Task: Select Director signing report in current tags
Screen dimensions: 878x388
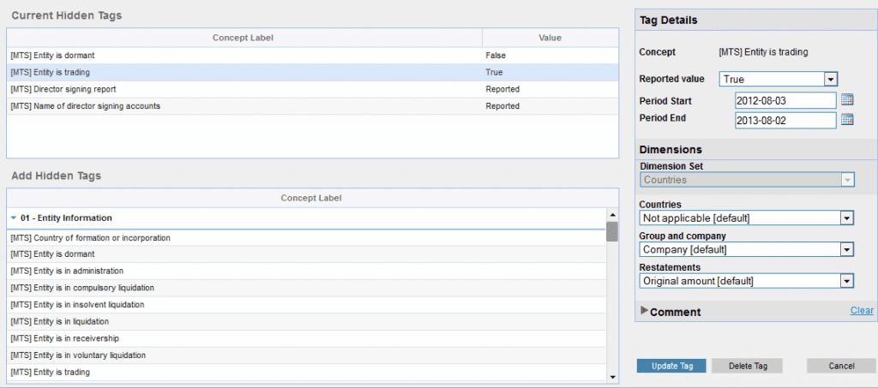Action: click(x=244, y=89)
